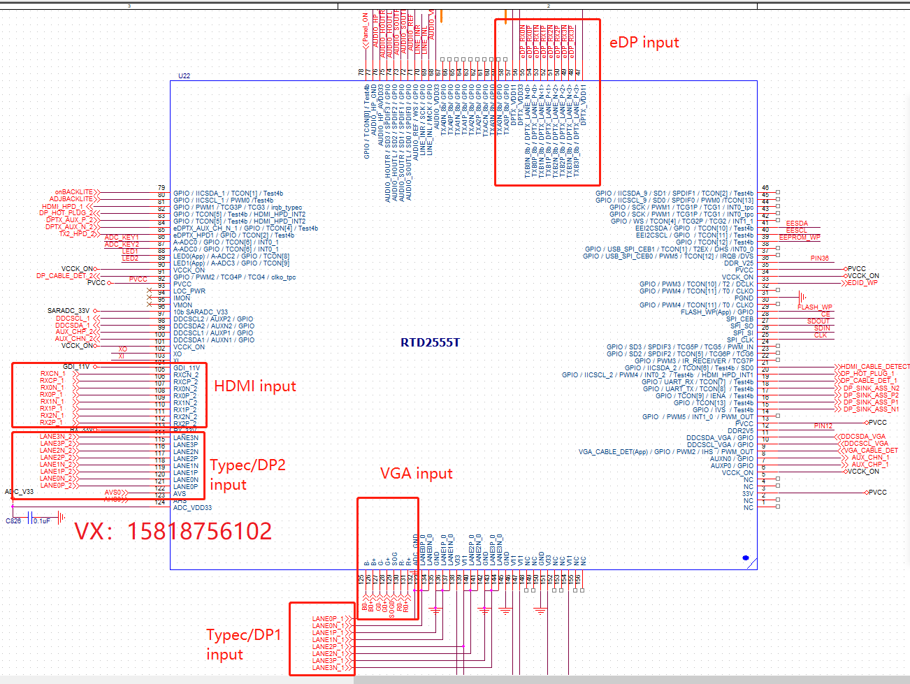Select the SDIN net label
The image size is (910, 684).
point(822,328)
